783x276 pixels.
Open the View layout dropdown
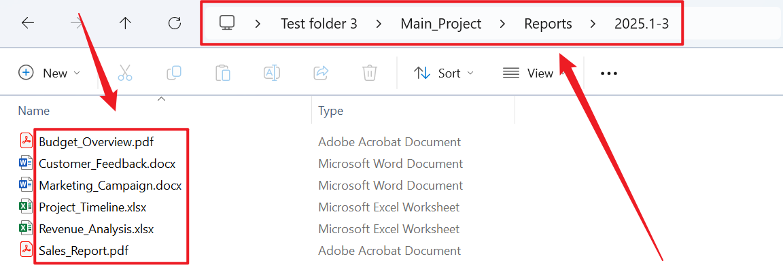tap(529, 73)
